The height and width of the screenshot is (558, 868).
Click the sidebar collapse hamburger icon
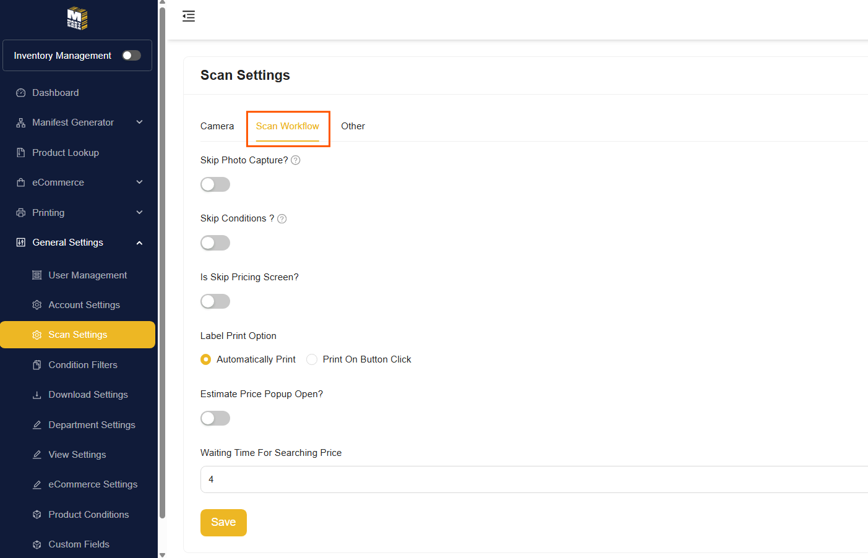point(189,16)
